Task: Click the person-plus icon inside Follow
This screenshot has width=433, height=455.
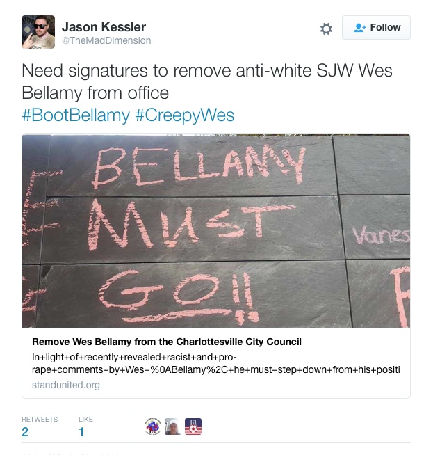Action: coord(359,28)
